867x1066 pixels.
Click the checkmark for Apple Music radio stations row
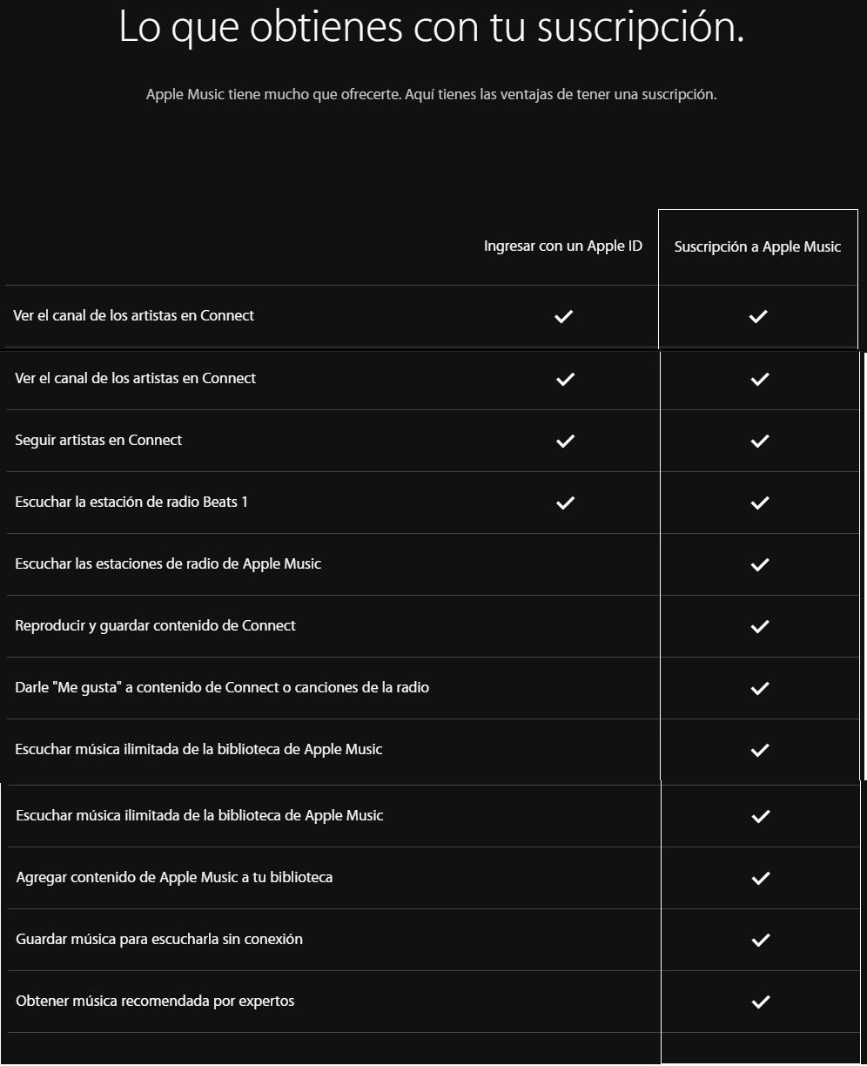(x=760, y=564)
